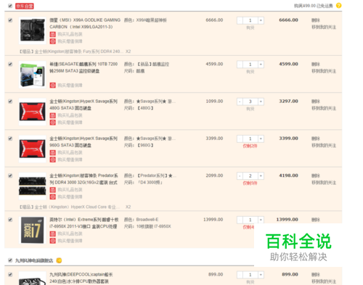Image resolution: width=363 pixels, height=285 pixels.
Task: Delete MSI X99A motherboard from cart
Action: coord(316,20)
